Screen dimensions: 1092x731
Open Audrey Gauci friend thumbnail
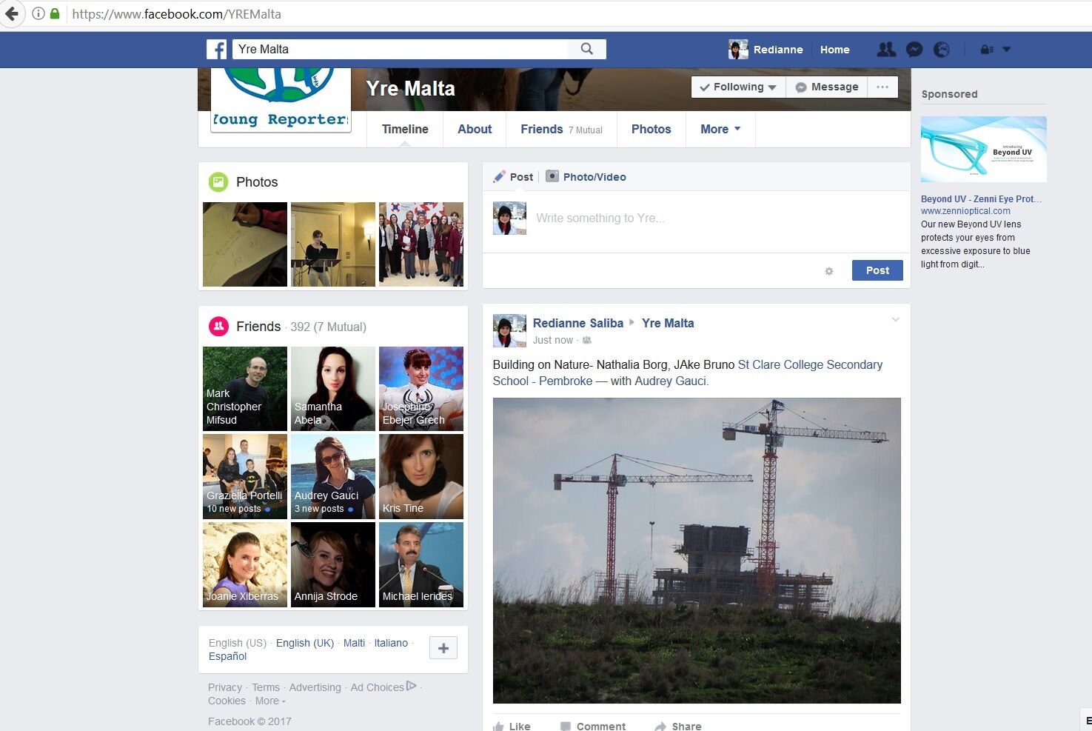click(x=332, y=476)
